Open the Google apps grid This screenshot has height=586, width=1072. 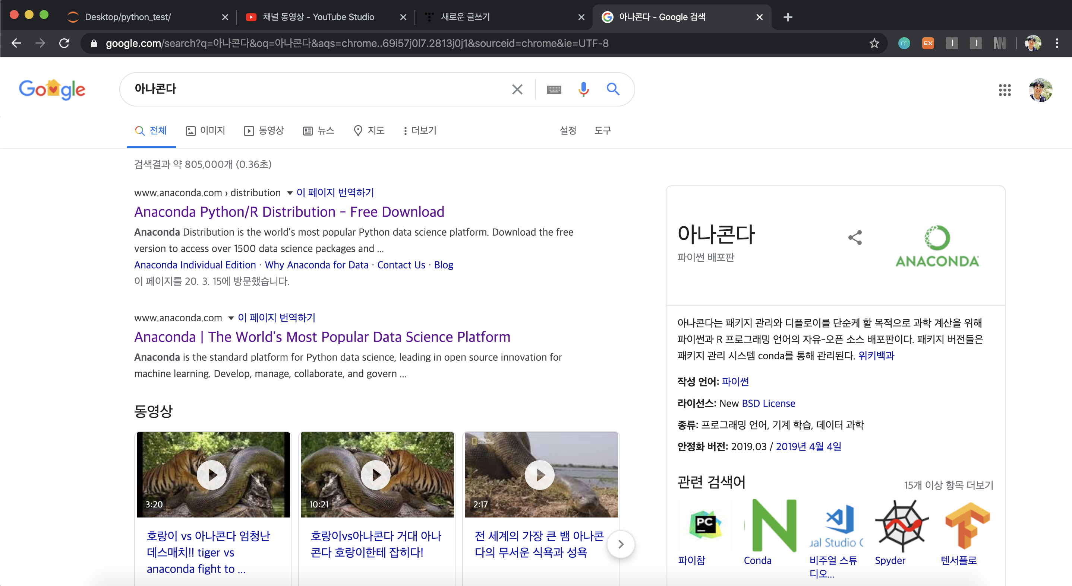(1005, 90)
